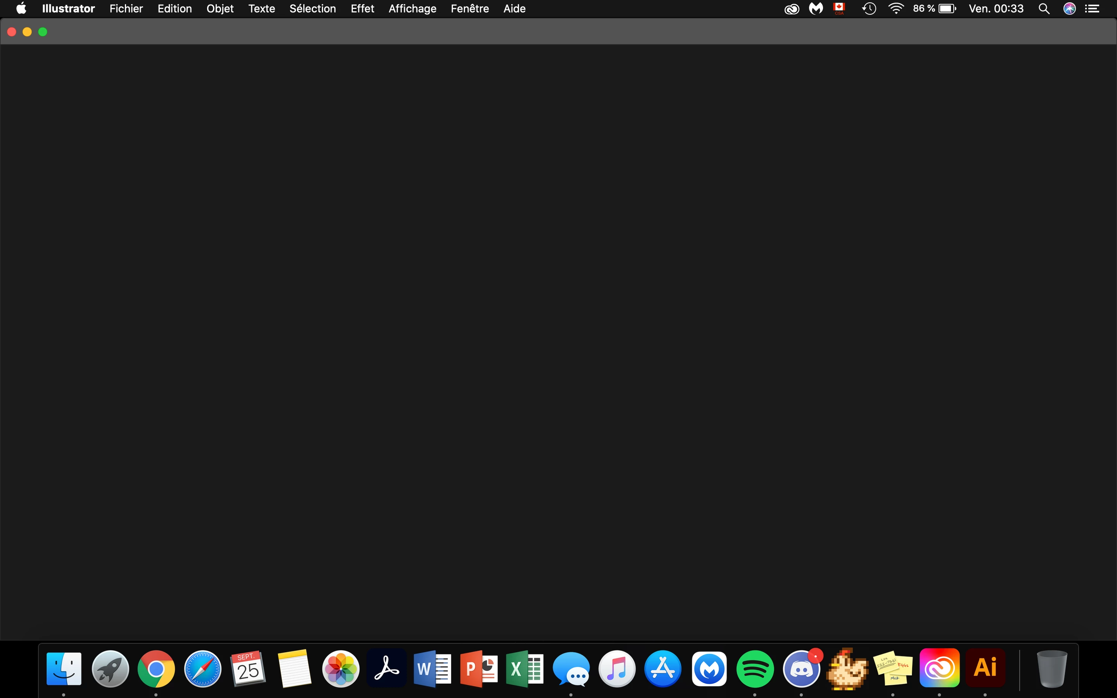Click the clock showing Ven. 00:33
This screenshot has width=1117, height=698.
tap(996, 9)
